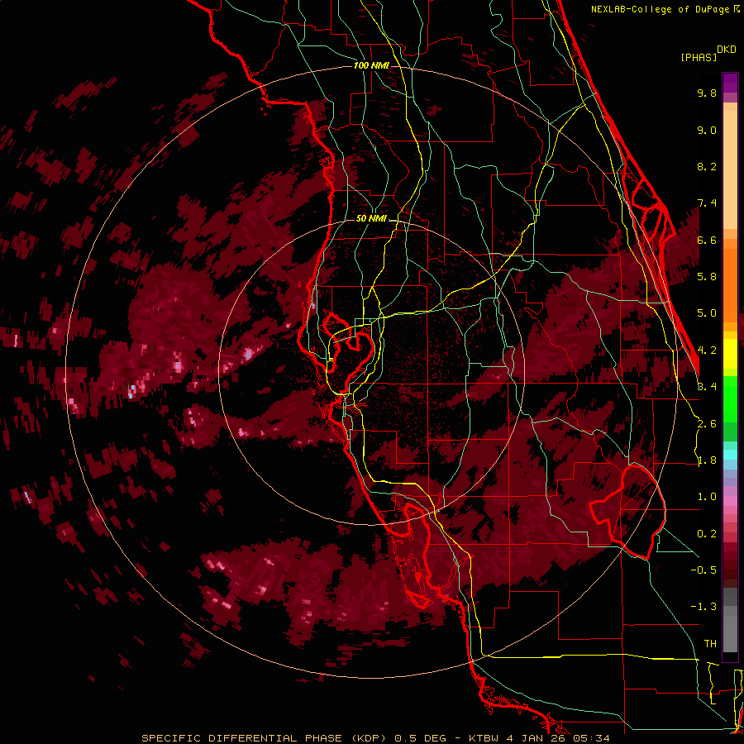Click the 2.6 scale value
744x744 pixels.
point(707,424)
